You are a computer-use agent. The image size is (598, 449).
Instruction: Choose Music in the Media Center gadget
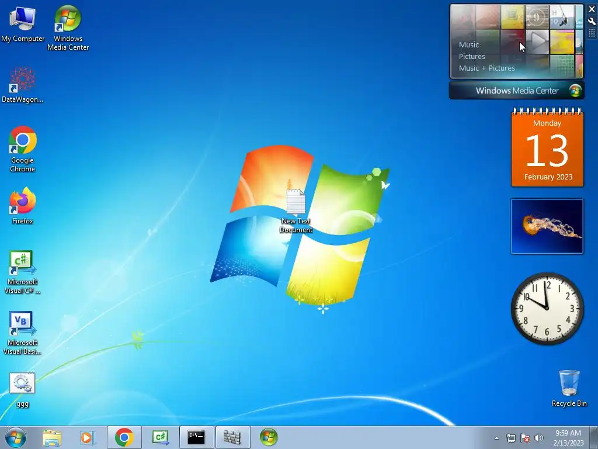click(x=469, y=44)
